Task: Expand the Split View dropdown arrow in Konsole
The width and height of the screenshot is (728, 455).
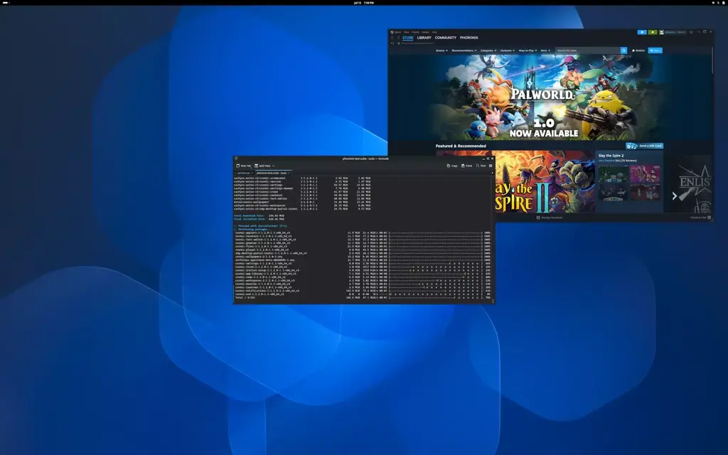Action: pos(274,166)
